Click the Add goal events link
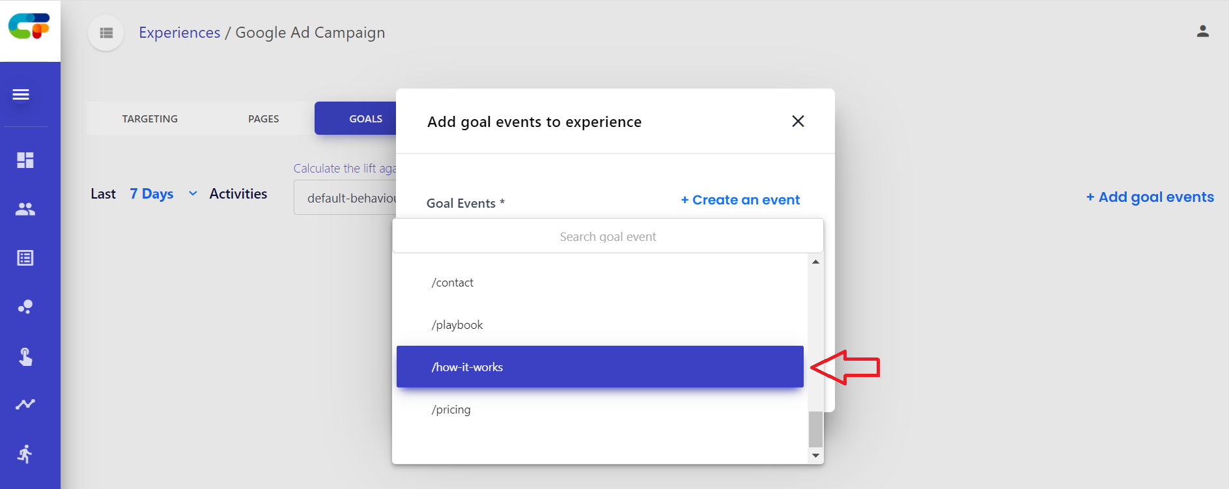 pos(1150,197)
